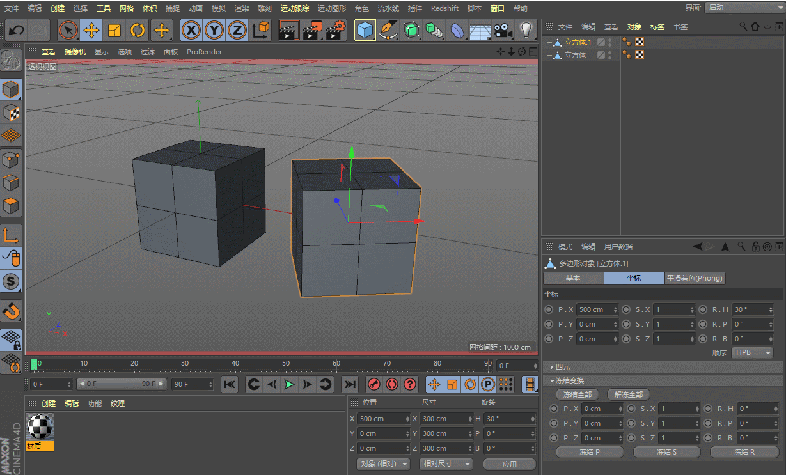Click the light bulb Light icon
786x475 pixels.
526,30
